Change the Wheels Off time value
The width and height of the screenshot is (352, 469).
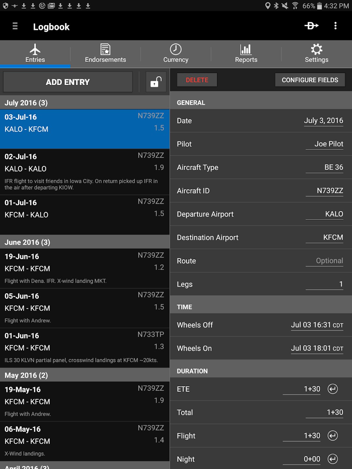coord(317,325)
